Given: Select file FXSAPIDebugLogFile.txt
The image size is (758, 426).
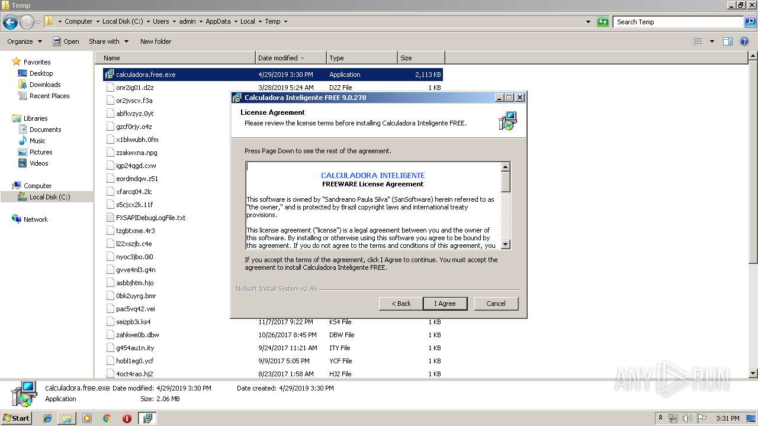Looking at the screenshot, I should pyautogui.click(x=151, y=218).
